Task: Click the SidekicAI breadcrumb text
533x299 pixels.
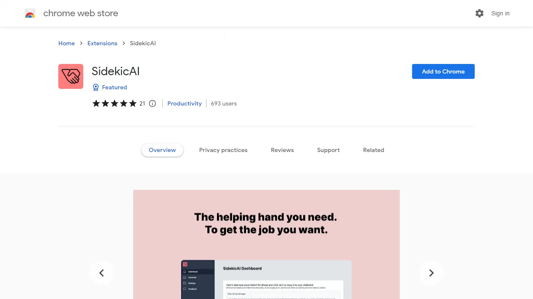Action: 143,43
